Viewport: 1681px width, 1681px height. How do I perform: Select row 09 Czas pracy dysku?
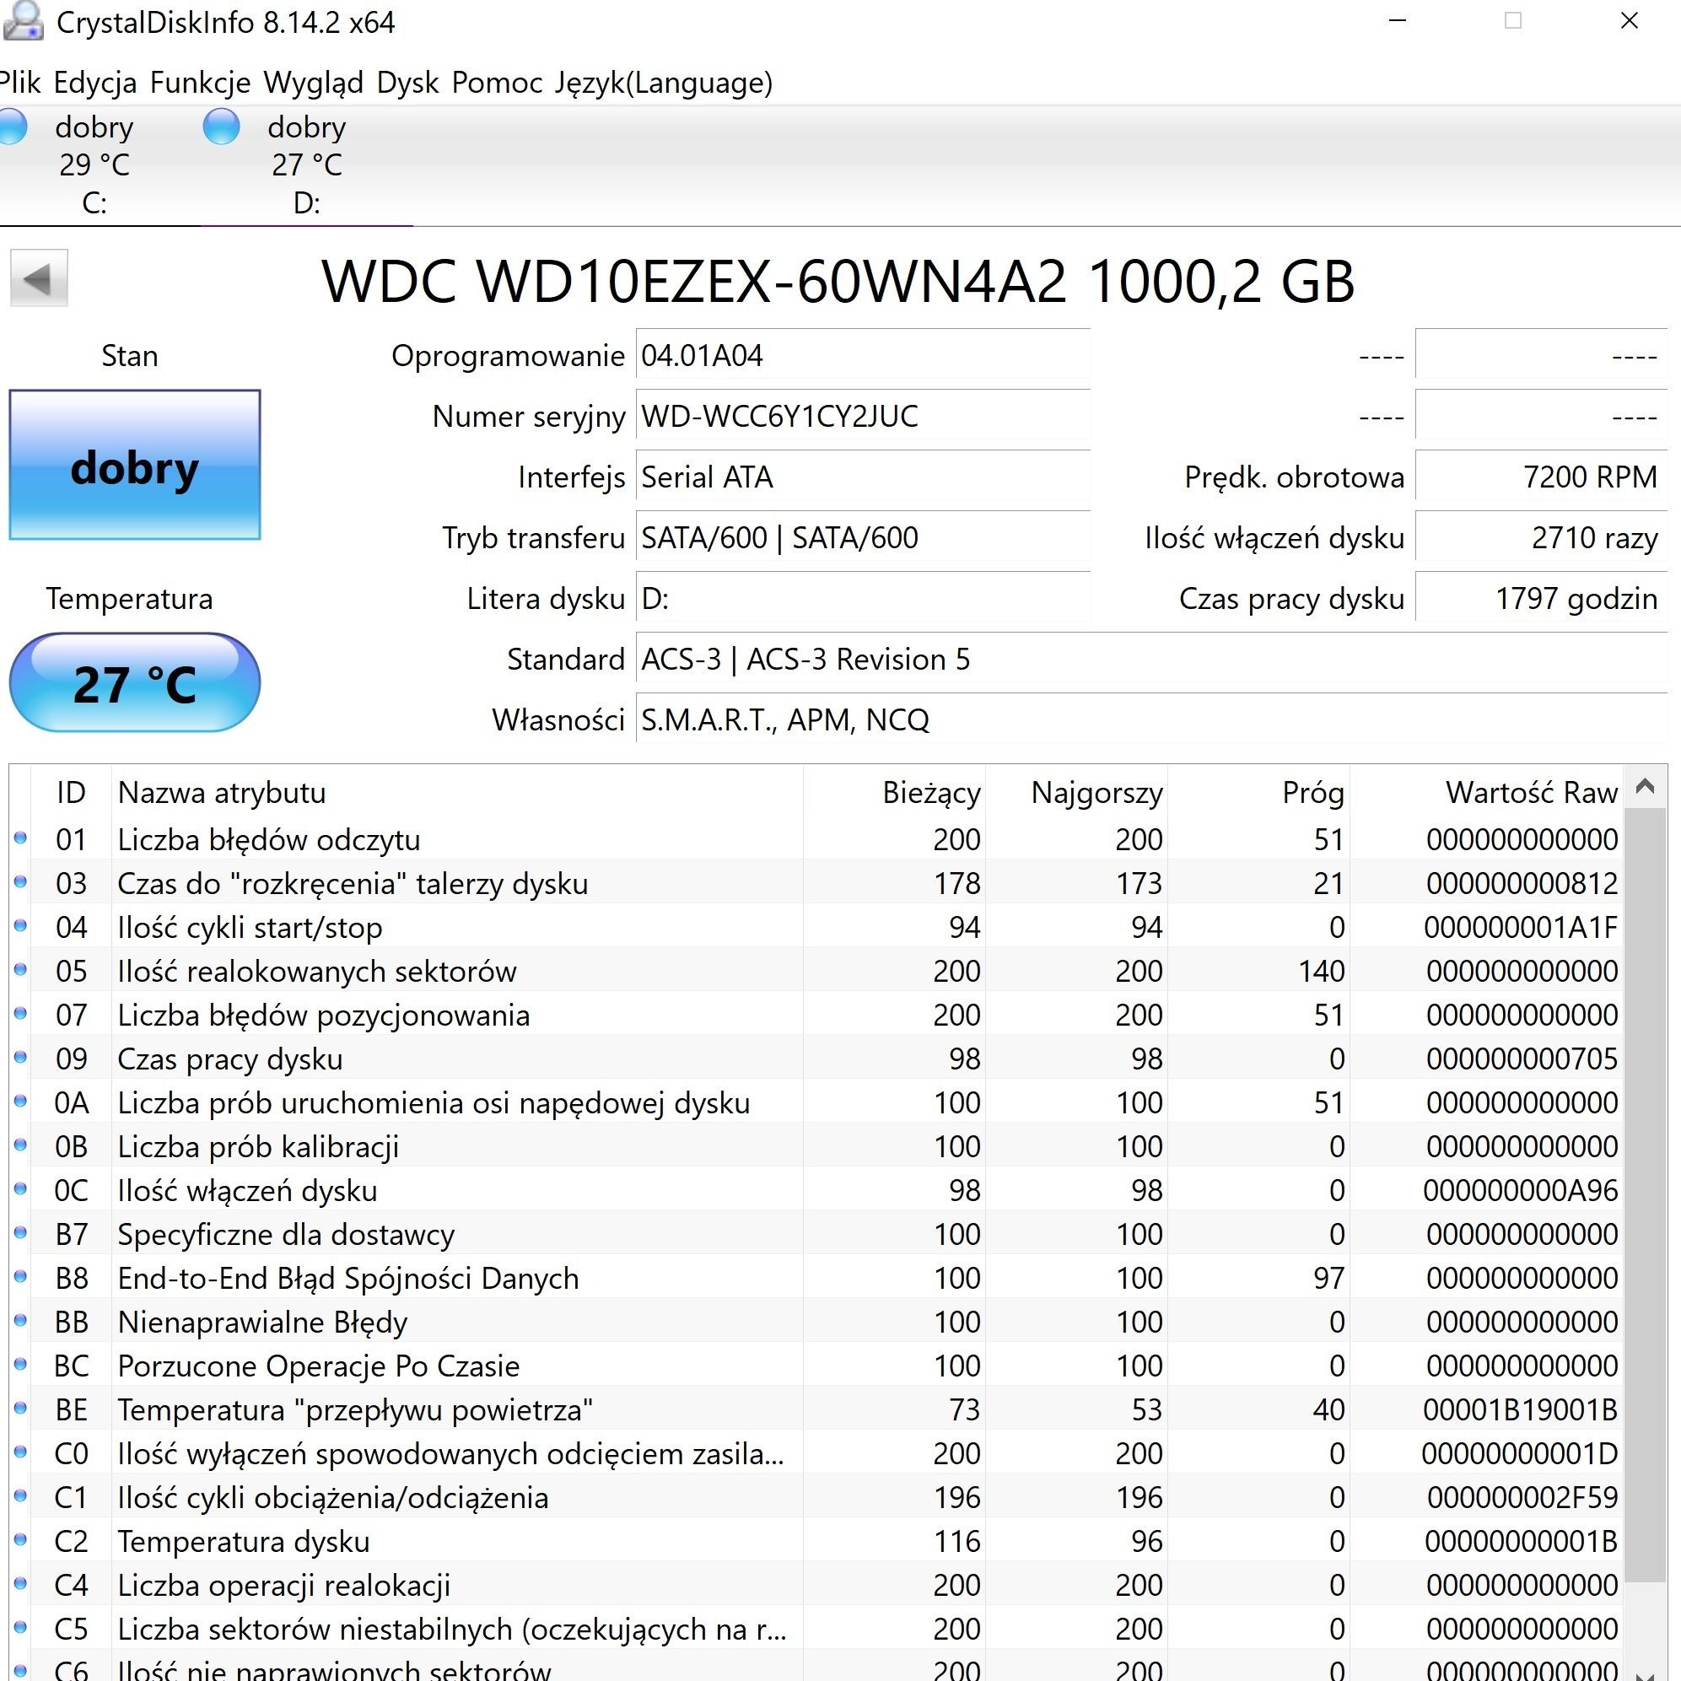(816, 1059)
